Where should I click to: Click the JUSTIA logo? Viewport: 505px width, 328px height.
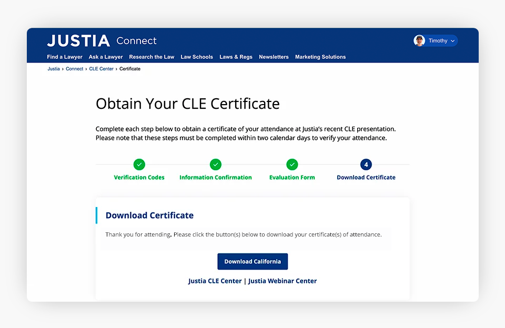[78, 40]
